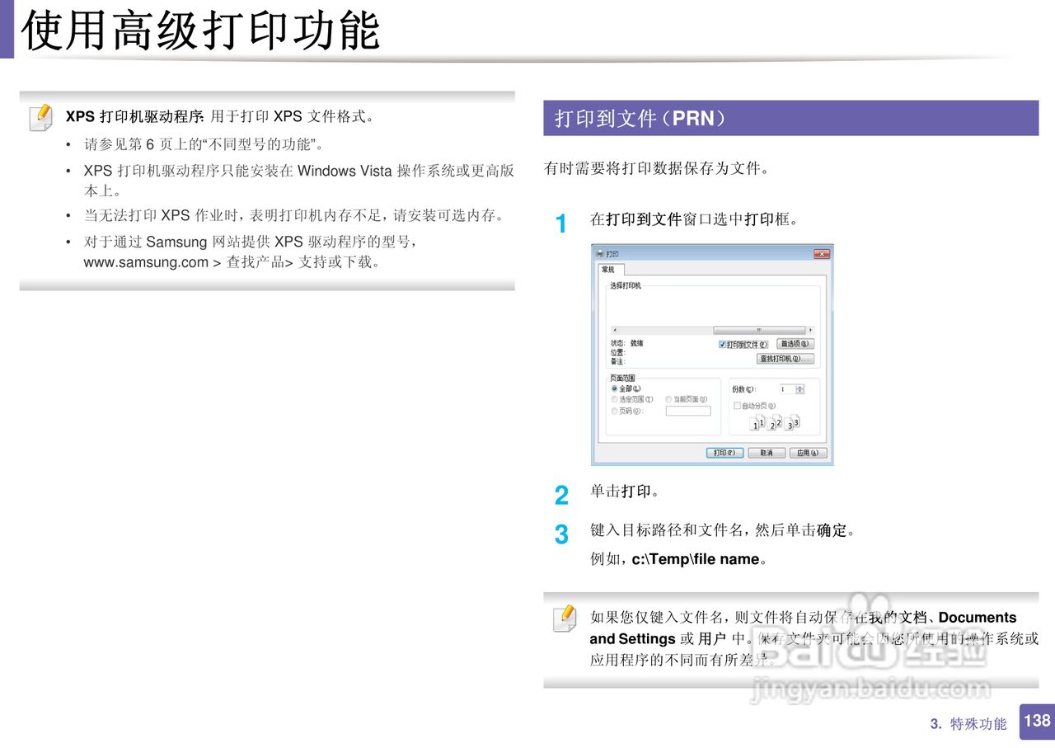Click the example path c:\Temp\file name
This screenshot has height=748, width=1055.
(x=695, y=559)
